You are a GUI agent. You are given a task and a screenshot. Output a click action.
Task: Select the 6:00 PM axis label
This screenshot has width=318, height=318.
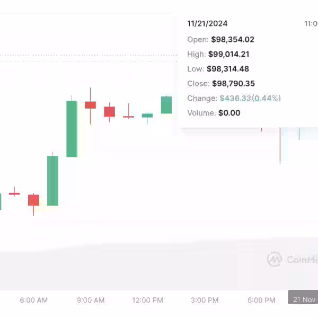point(261,300)
